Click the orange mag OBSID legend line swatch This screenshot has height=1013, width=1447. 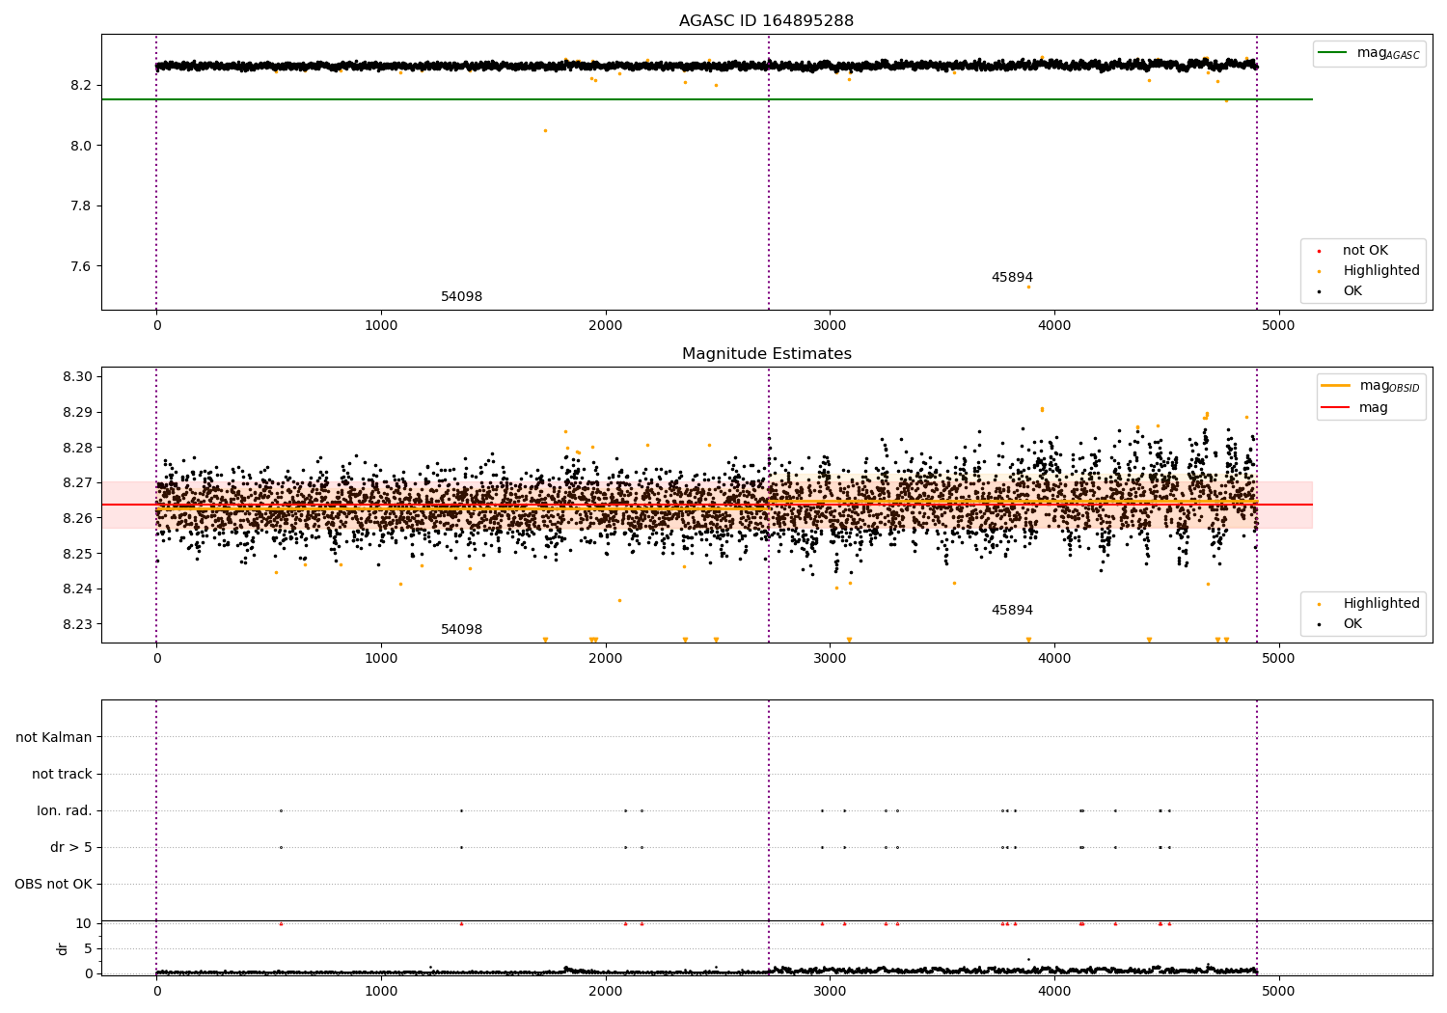(x=1336, y=386)
